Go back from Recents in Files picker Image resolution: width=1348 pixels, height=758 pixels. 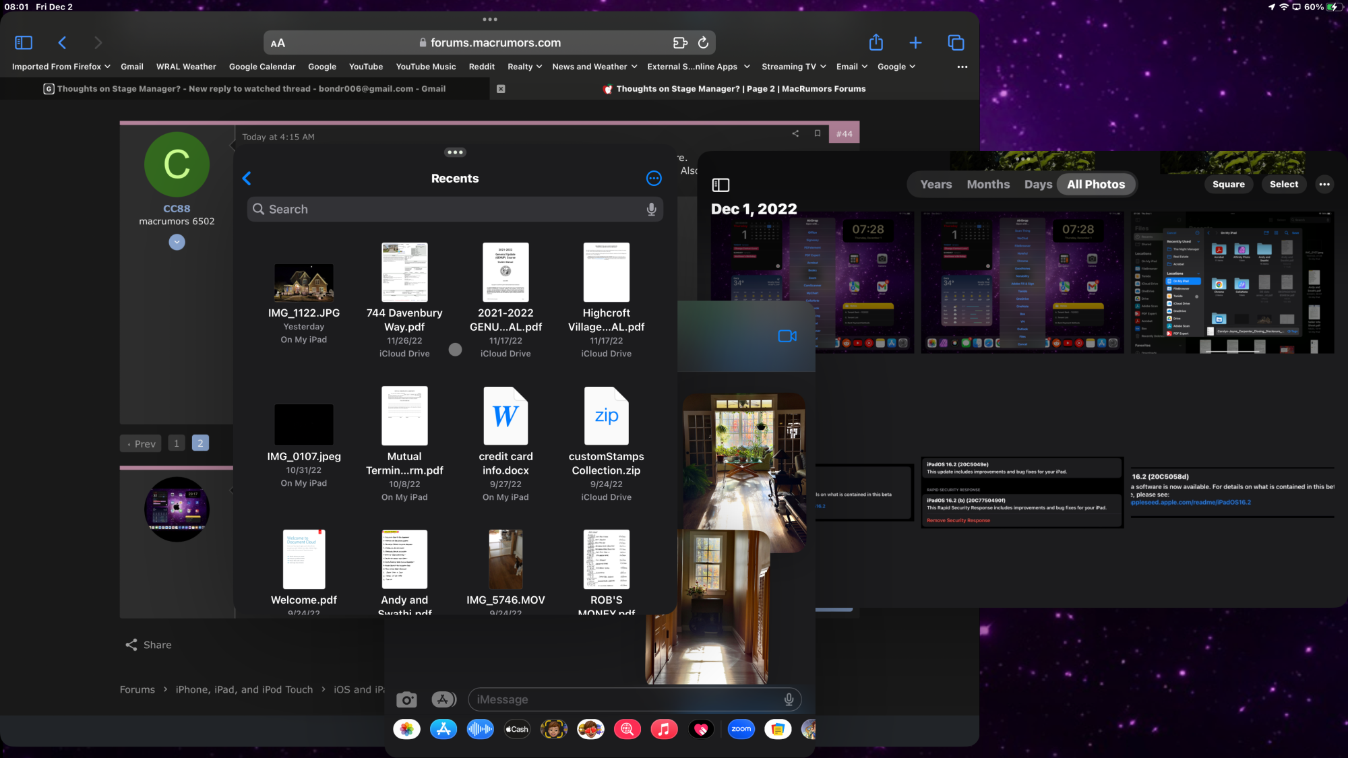click(x=247, y=179)
